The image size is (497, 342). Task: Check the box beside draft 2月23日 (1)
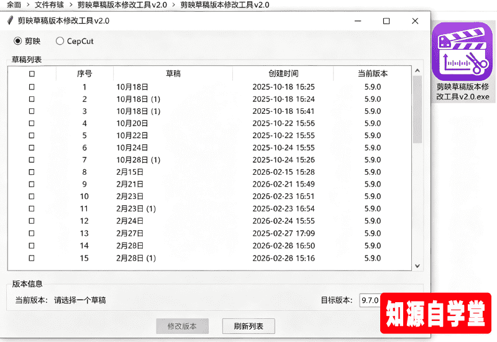32,208
